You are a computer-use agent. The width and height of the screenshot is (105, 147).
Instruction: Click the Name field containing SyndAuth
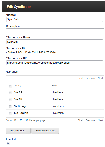pos(55,19)
